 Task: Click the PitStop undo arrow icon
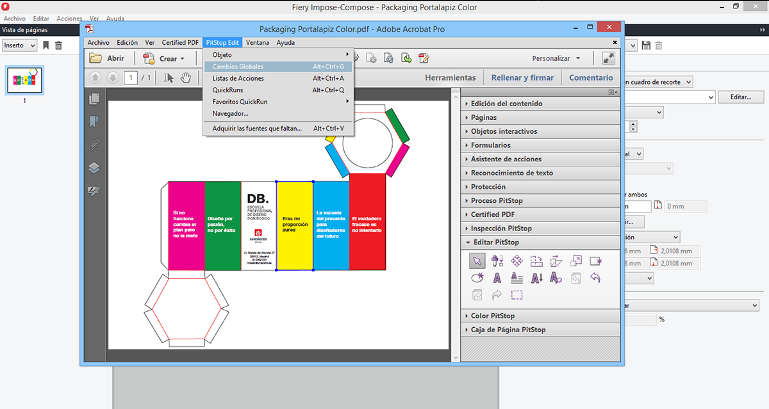(x=595, y=278)
